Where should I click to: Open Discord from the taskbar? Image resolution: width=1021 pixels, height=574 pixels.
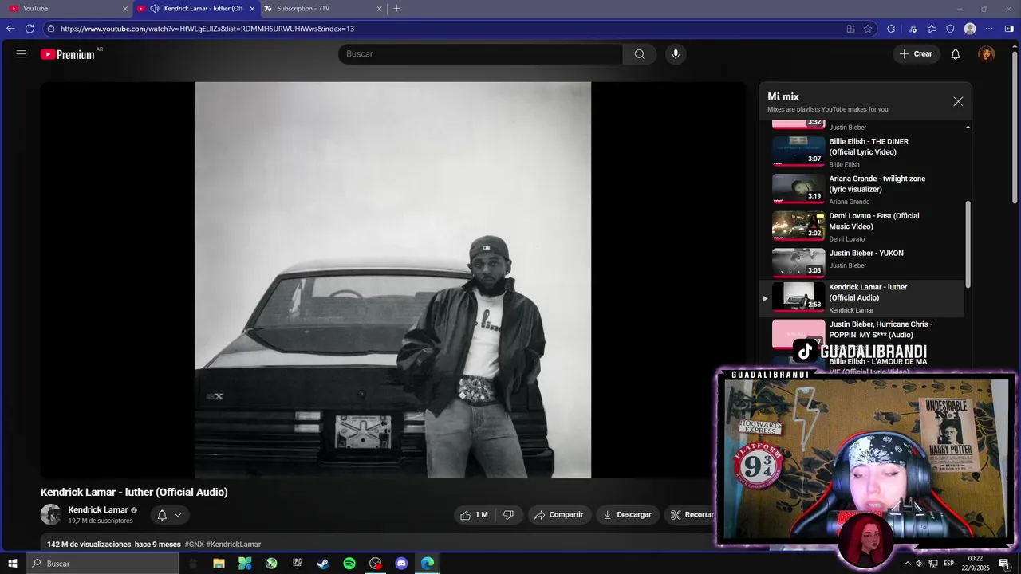[401, 564]
